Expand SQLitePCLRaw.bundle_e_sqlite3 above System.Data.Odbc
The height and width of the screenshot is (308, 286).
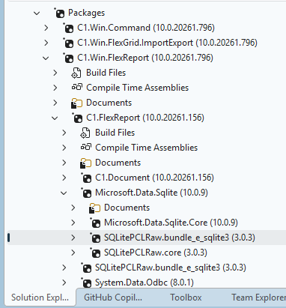(x=64, y=268)
